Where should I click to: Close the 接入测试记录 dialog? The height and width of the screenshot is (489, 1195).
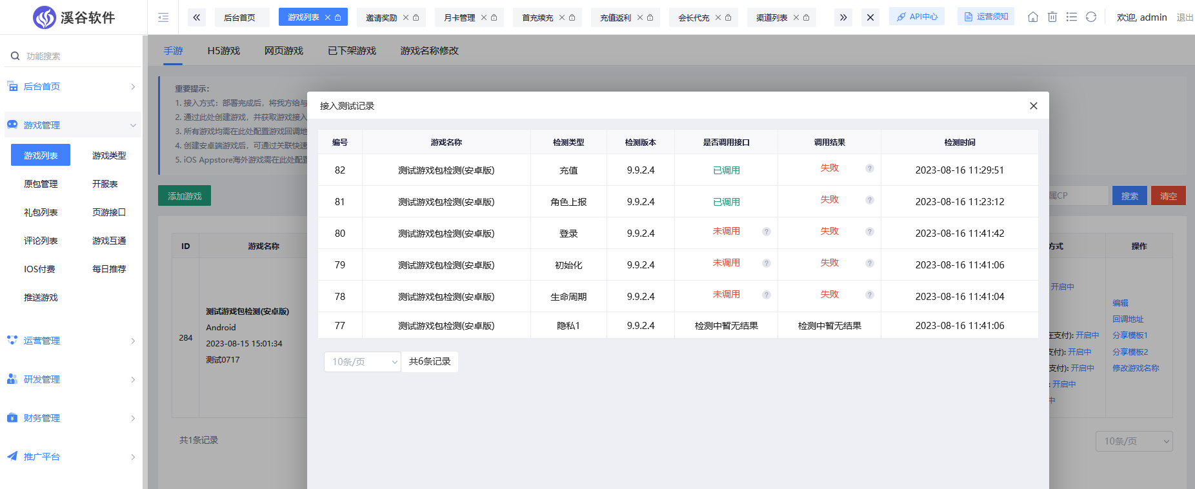[x=1034, y=106]
